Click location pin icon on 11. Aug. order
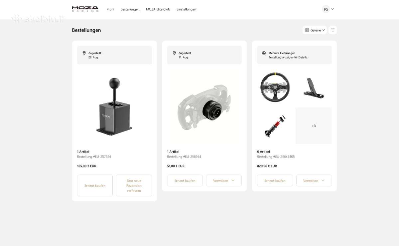The image size is (399, 246). (174, 53)
